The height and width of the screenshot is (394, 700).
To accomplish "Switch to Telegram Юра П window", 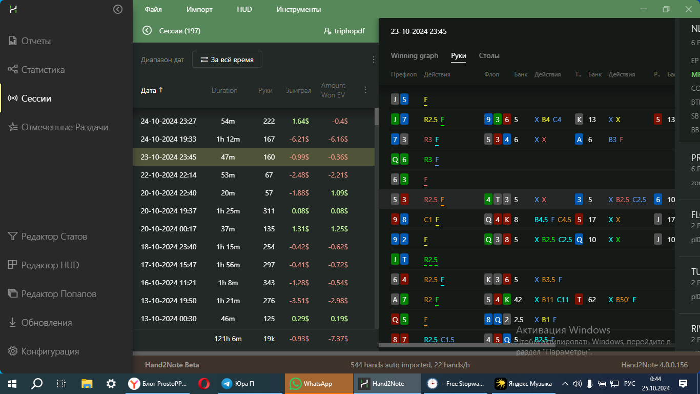I will [x=250, y=383].
